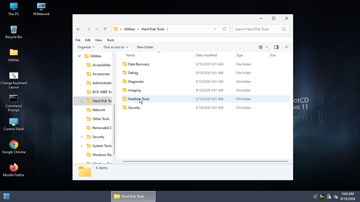
Task: Click the network tray icon
Action: [315, 196]
